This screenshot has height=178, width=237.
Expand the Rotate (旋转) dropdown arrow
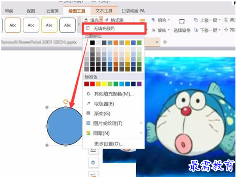tap(169, 30)
